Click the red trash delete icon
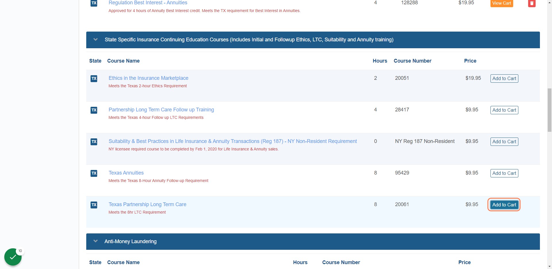Screen dimensions: 552x269 pos(532,3)
